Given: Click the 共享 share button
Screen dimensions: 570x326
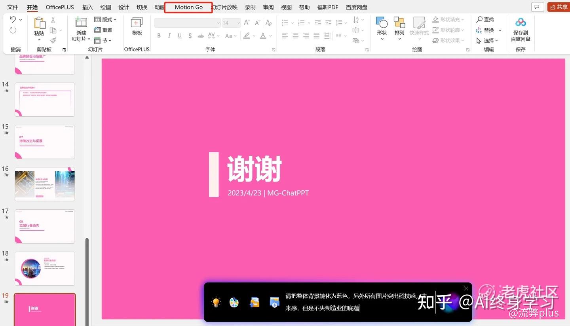Looking at the screenshot, I should tap(558, 7).
